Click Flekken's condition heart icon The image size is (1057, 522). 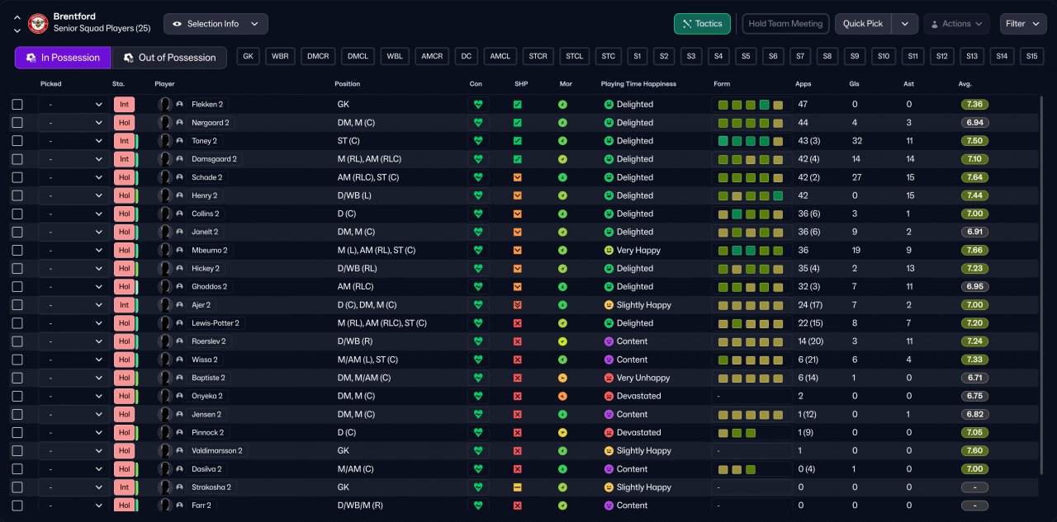coord(477,105)
